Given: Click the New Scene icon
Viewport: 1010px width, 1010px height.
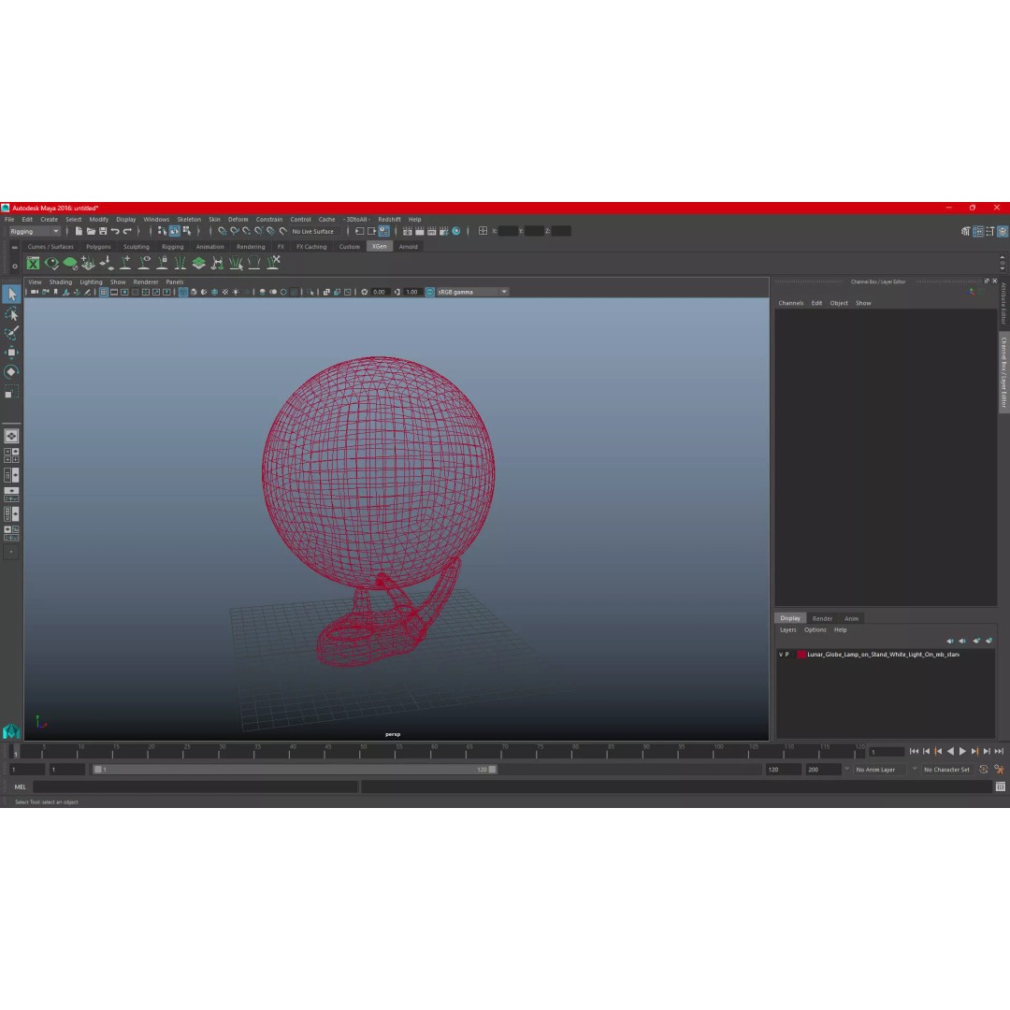Looking at the screenshot, I should [79, 231].
